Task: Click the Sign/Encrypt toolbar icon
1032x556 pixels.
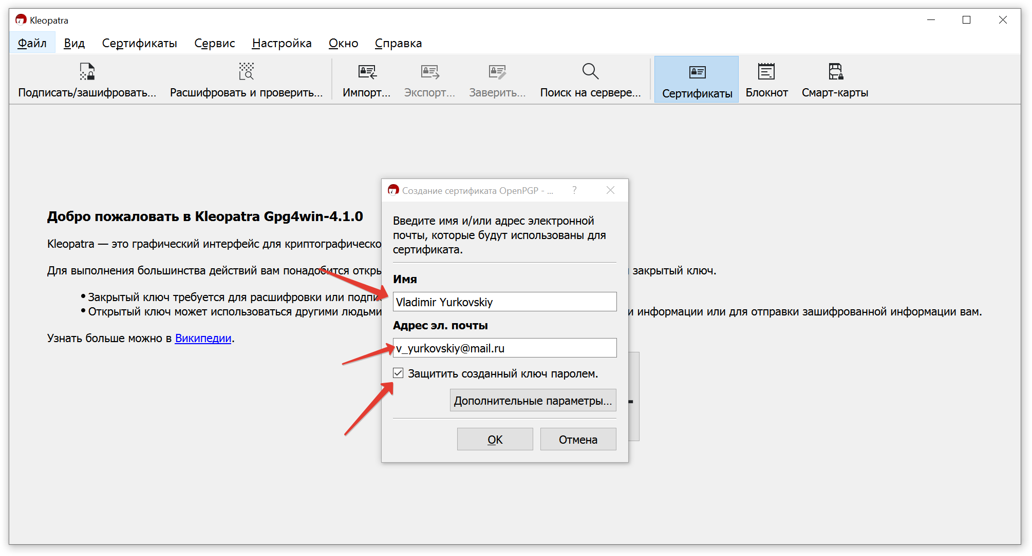Action: tap(87, 72)
